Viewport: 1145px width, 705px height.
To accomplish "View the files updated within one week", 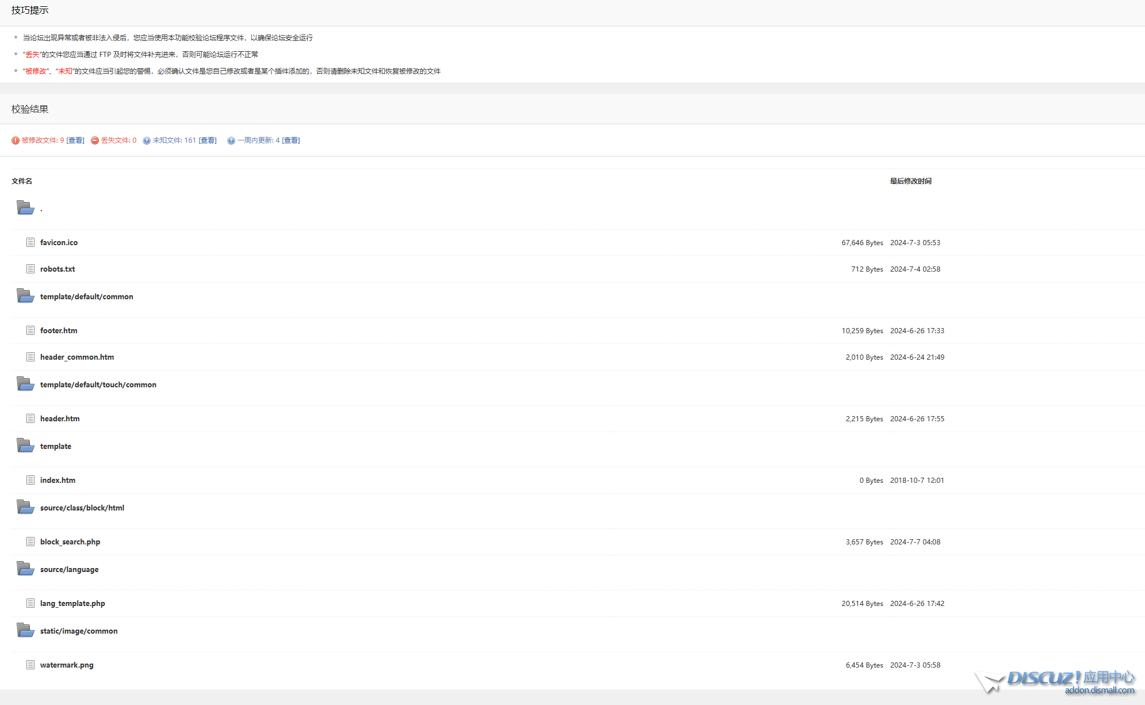I will coord(291,140).
